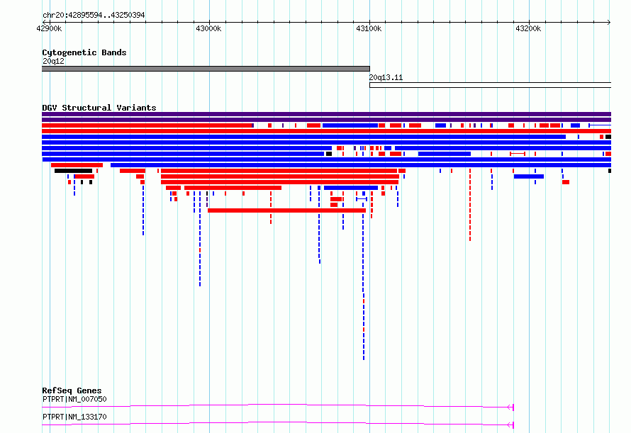Screen dimensions: 631x433
Task: Select the 43100k ruler position label
Action: click(369, 28)
